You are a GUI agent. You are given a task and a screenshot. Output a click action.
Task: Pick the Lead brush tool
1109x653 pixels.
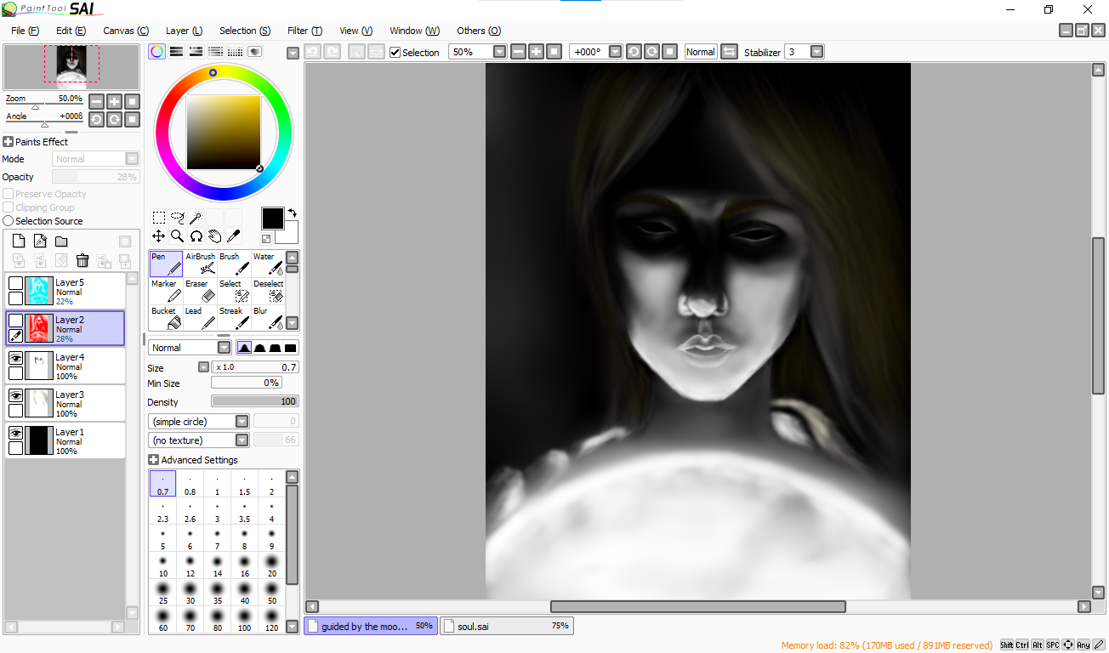click(x=200, y=318)
